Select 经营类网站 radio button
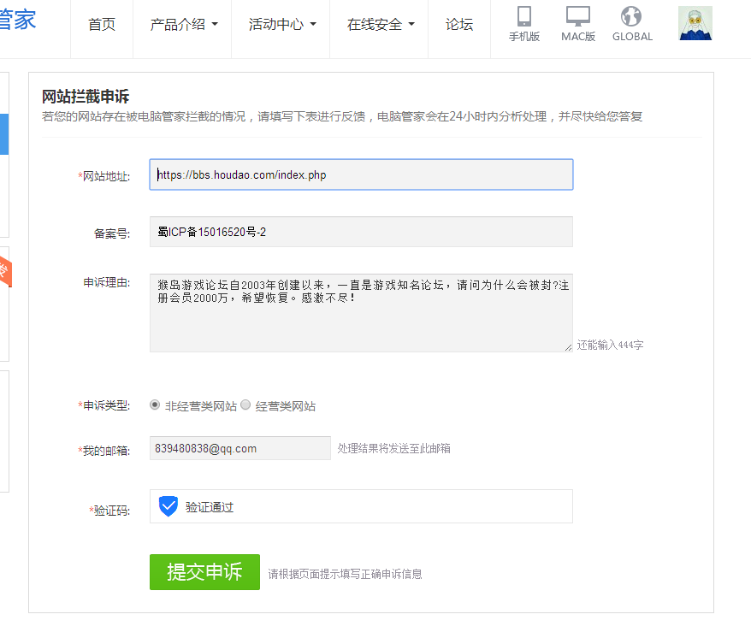Image resolution: width=751 pixels, height=632 pixels. click(x=245, y=405)
